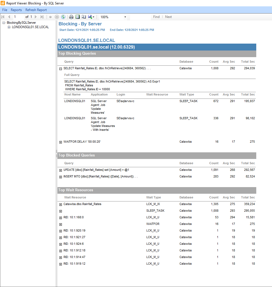Click the current page number field
Viewport: 272px width, 287px height.
pos(18,17)
